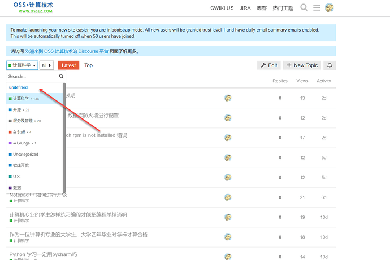Expand the 'all' subcategory dropdown

46,65
